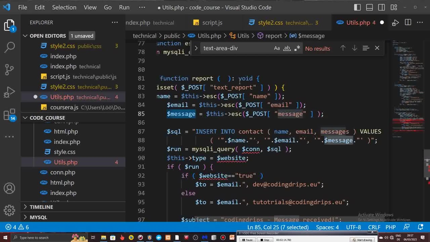Show more menu items ellipsis in menu bar
Viewport: 430px width, 242px height.
[142, 7]
